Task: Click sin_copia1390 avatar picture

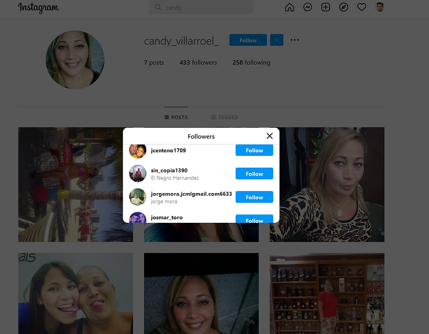Action: pyautogui.click(x=137, y=173)
